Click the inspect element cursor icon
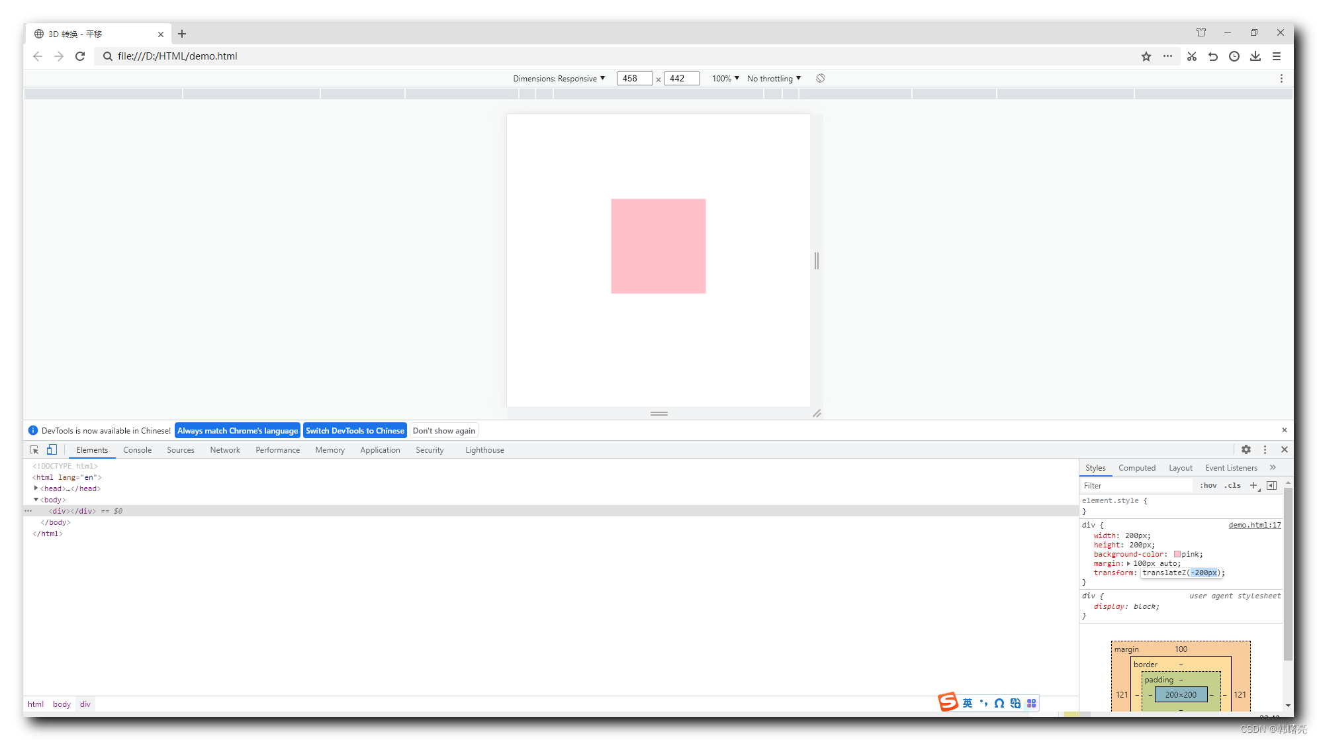 pyautogui.click(x=34, y=449)
